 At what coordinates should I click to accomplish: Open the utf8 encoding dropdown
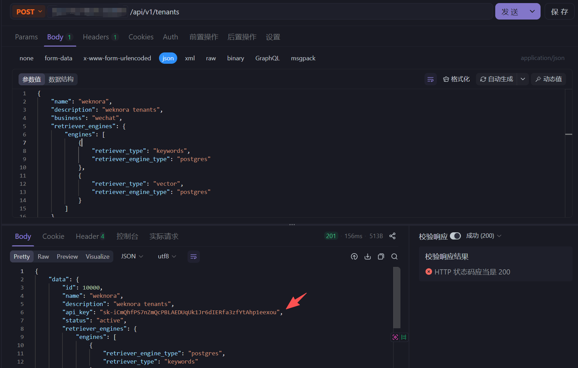coord(167,257)
